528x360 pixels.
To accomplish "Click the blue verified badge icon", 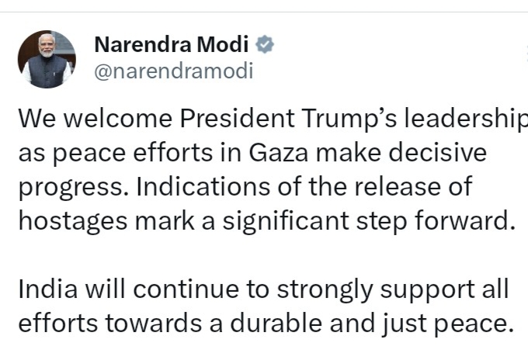I will point(266,45).
